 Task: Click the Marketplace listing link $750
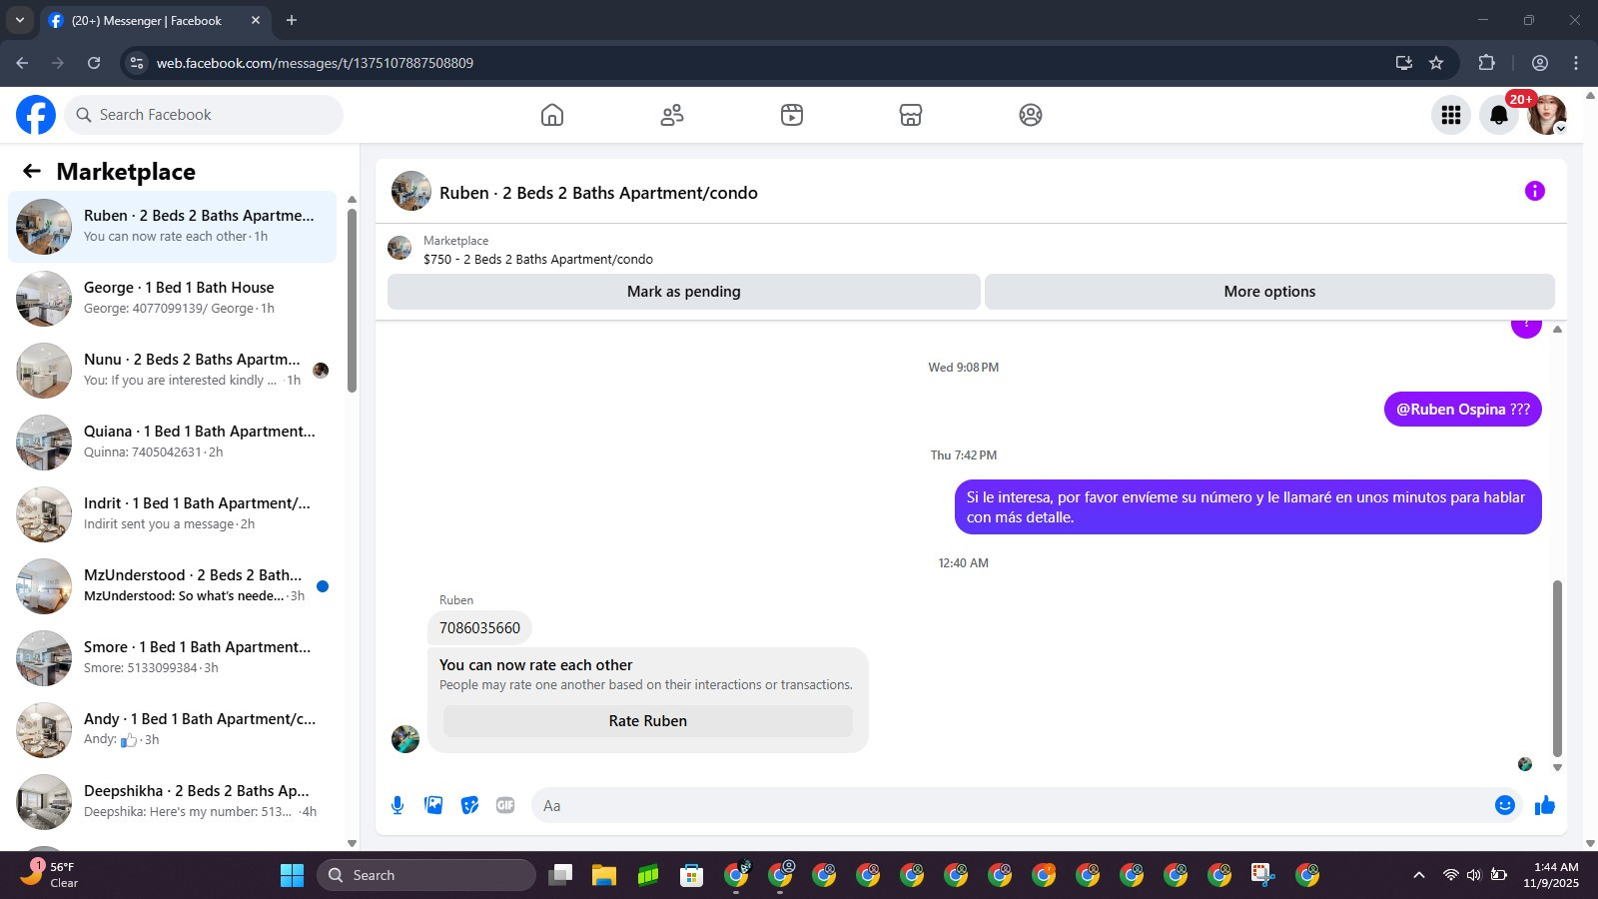(x=537, y=259)
